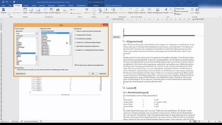Click the Link icon in the ribbon

pyautogui.click(x=100, y=11)
